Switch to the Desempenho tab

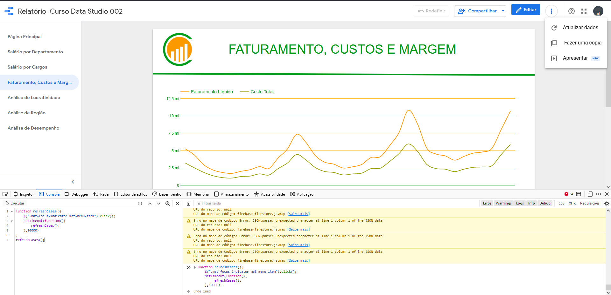point(167,194)
